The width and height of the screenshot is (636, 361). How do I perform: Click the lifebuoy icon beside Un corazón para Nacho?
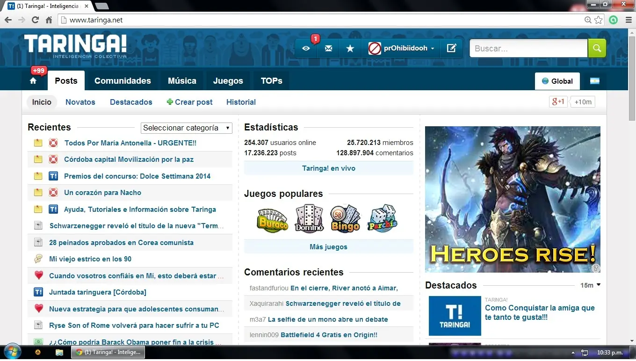coord(53,193)
